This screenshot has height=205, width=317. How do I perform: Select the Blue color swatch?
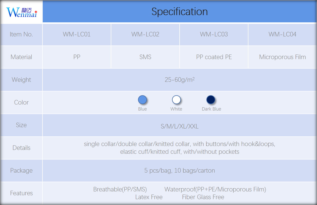(x=142, y=100)
